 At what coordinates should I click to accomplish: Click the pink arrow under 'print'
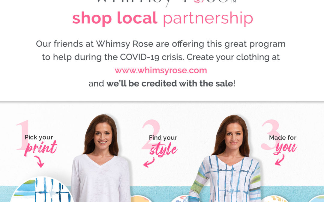click(39, 161)
